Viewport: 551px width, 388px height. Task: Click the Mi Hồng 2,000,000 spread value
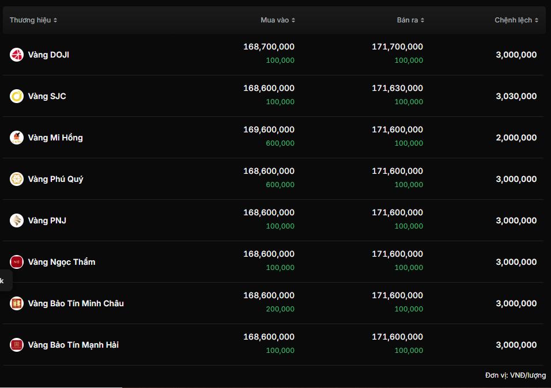(516, 138)
